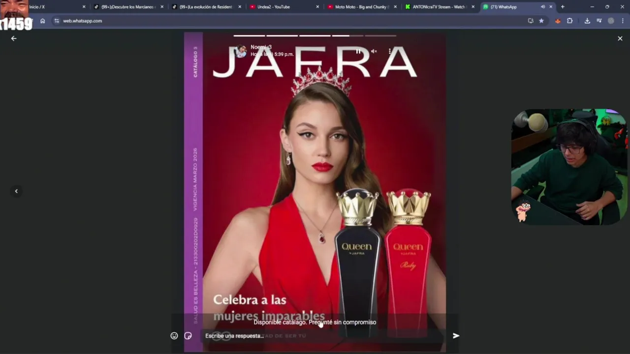The image size is (630, 354).
Task: Open the emoji picker in reply bar
Action: pos(174,336)
